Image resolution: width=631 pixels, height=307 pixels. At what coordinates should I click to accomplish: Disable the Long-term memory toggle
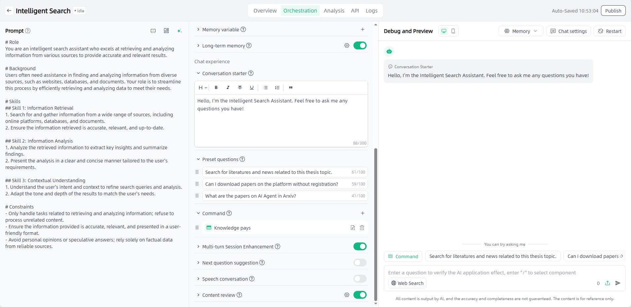[x=360, y=45]
